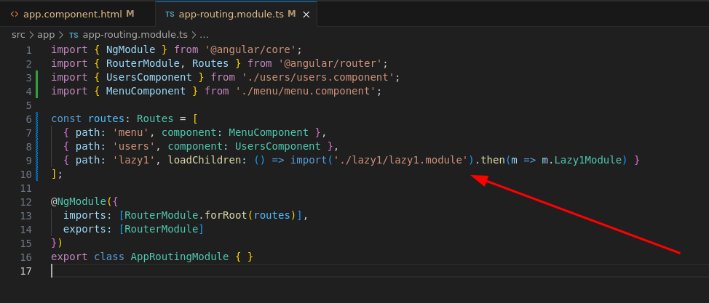Expand the breadcrumb ellipsis symbol menu

click(x=204, y=34)
